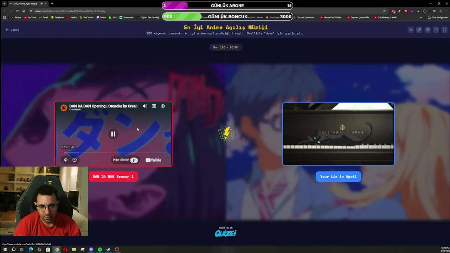450x253 pixels.
Task: Vote for Your Lie in April
Action: pyautogui.click(x=338, y=176)
